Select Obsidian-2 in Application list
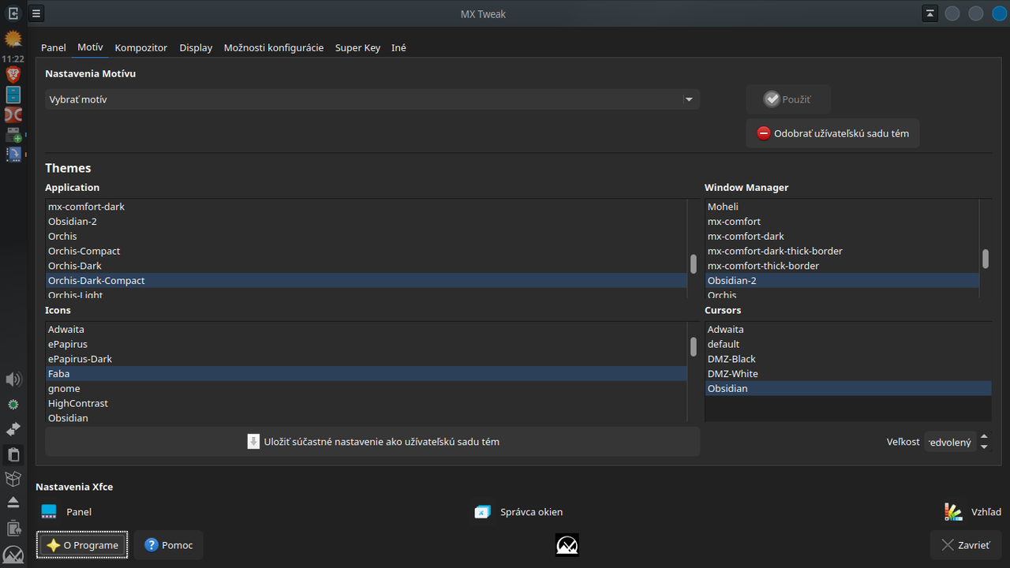1010x568 pixels. click(366, 222)
